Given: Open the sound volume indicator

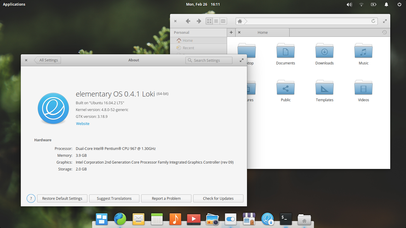Looking at the screenshot, I should (x=349, y=4).
